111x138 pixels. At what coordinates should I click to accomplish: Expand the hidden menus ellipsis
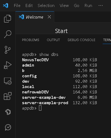pyautogui.click(x=101, y=6)
